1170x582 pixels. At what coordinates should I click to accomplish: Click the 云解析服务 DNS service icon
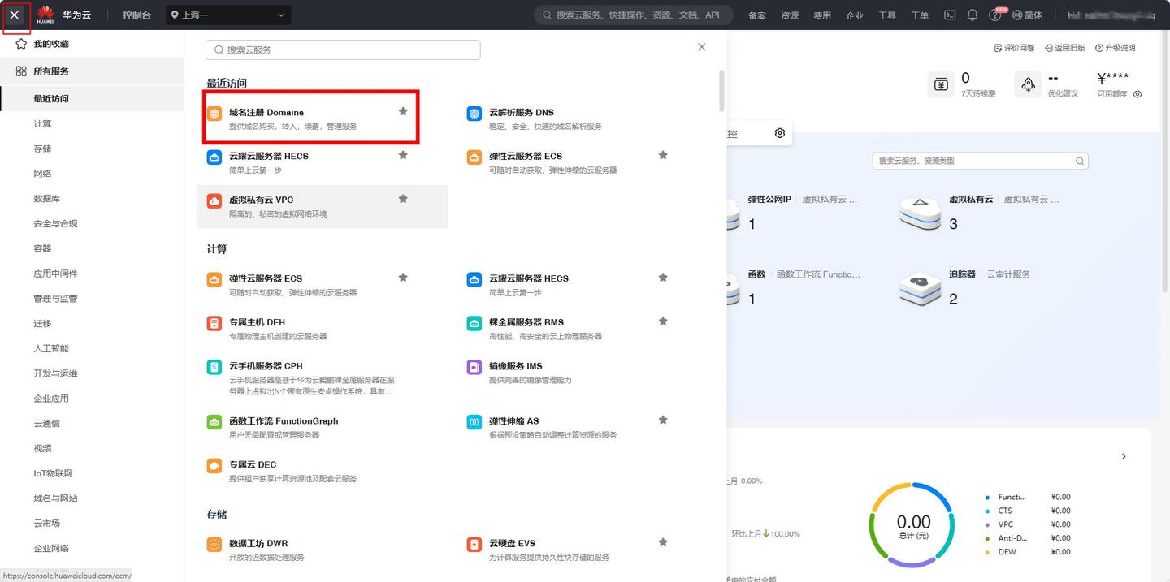pos(474,113)
